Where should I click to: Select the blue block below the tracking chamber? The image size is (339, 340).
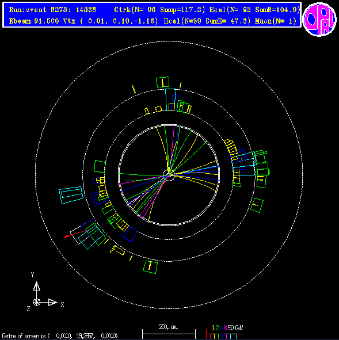pyautogui.click(x=129, y=234)
